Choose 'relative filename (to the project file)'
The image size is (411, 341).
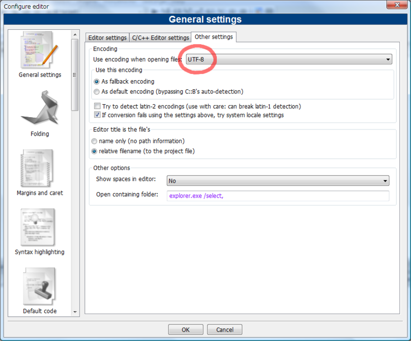click(94, 151)
